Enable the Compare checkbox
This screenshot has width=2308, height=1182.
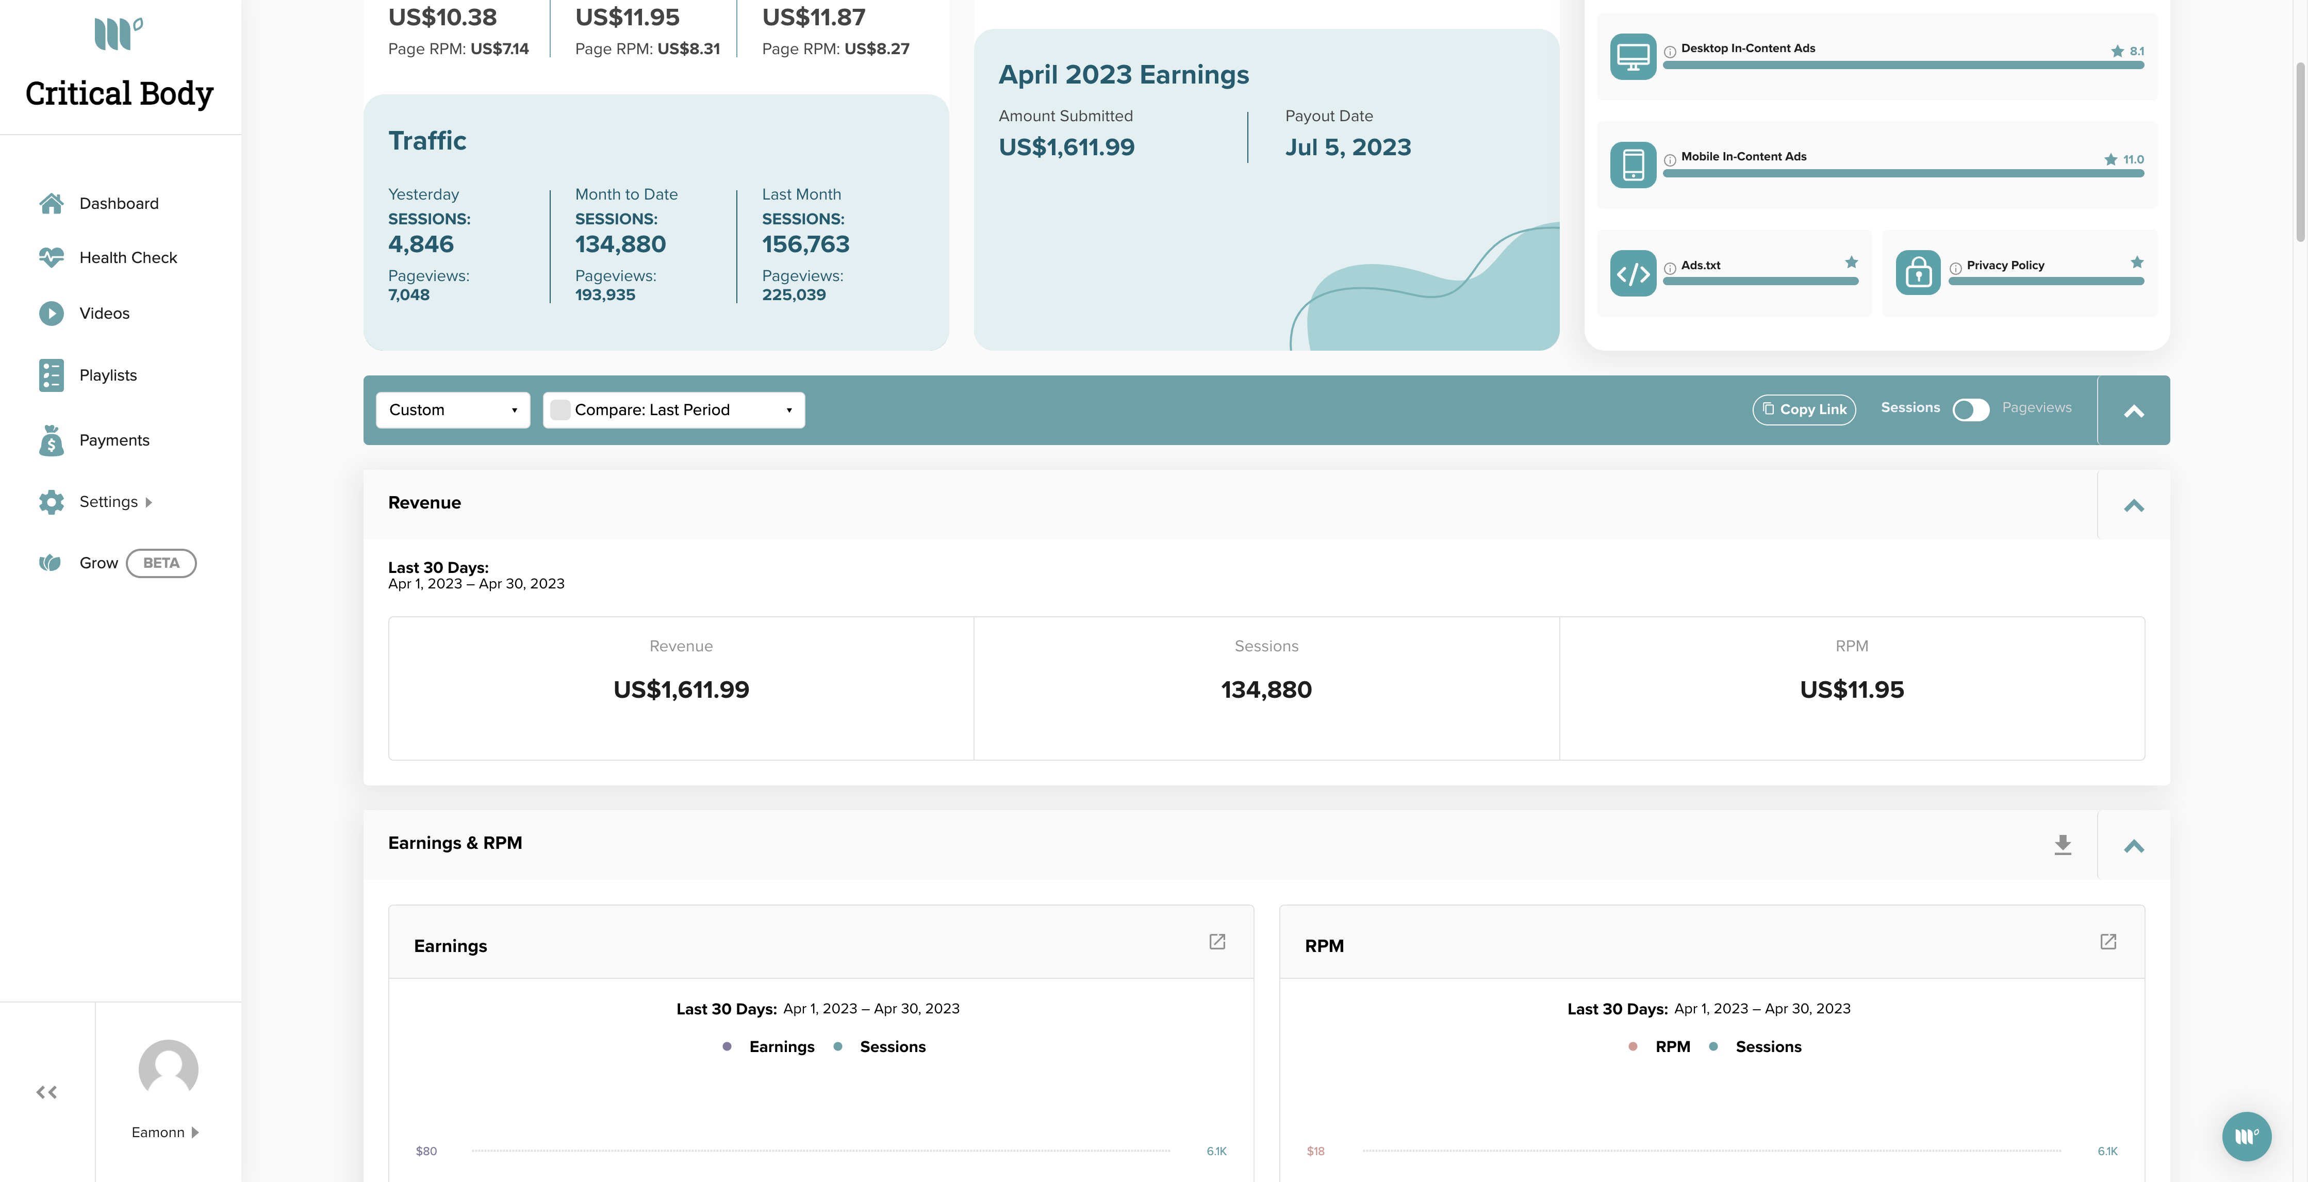pyautogui.click(x=560, y=409)
